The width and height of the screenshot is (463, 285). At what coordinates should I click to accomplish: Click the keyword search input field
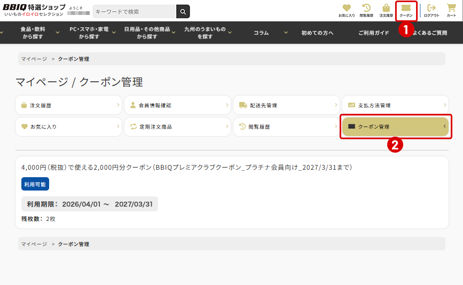134,11
